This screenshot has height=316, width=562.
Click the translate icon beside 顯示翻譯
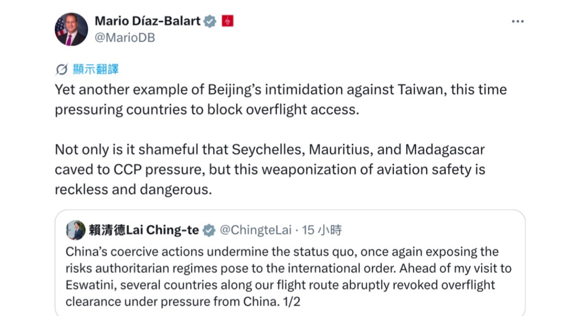coord(61,70)
